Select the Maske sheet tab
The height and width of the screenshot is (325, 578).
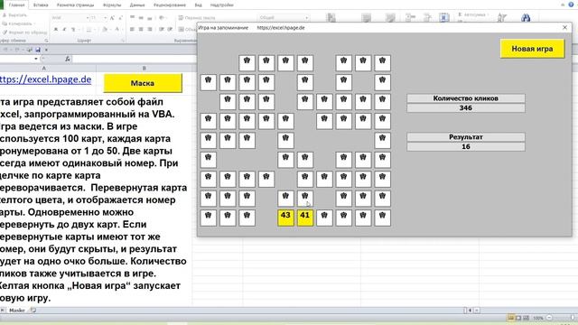point(16,311)
